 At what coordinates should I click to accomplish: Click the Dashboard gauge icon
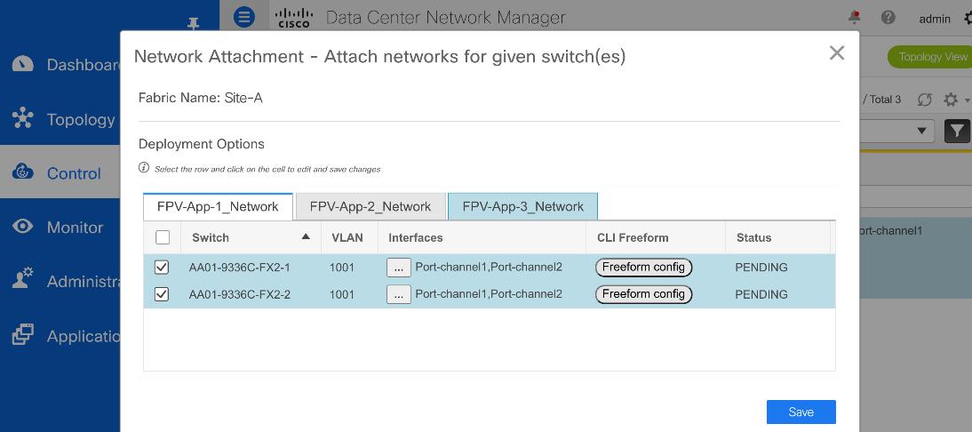click(23, 65)
